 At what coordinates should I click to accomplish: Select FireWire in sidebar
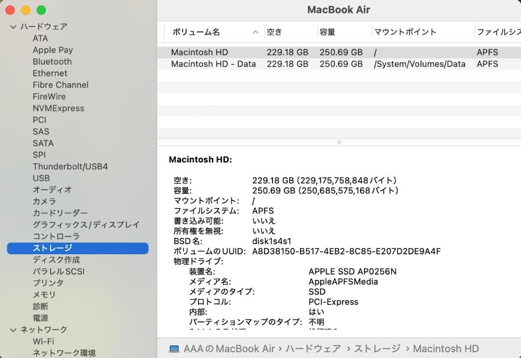pos(49,96)
